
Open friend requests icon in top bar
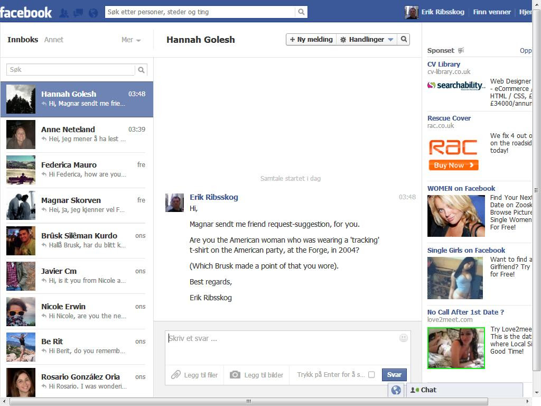pyautogui.click(x=64, y=13)
